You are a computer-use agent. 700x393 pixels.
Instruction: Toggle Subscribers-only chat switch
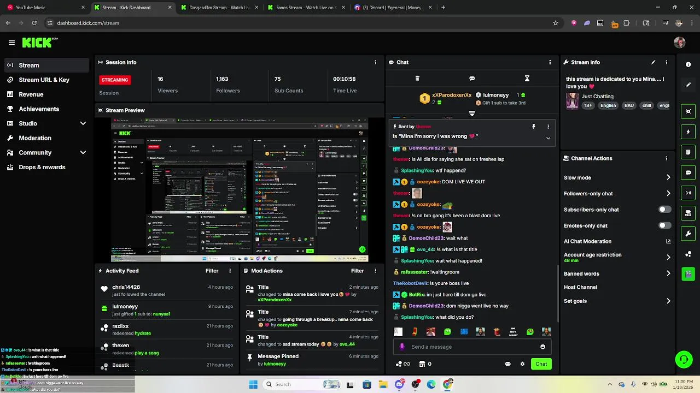(x=664, y=210)
